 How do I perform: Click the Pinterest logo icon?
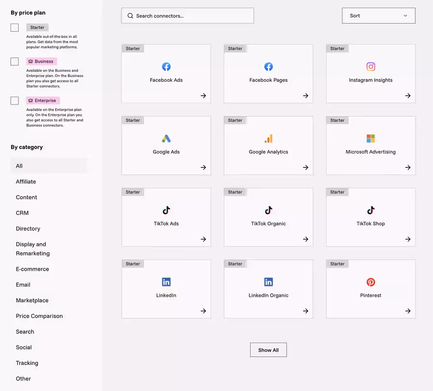coord(370,282)
